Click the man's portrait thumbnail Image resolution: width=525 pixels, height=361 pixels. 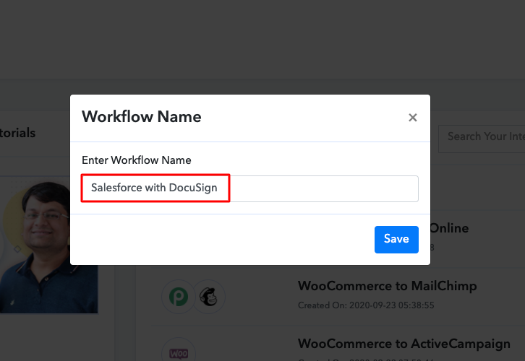[49, 245]
